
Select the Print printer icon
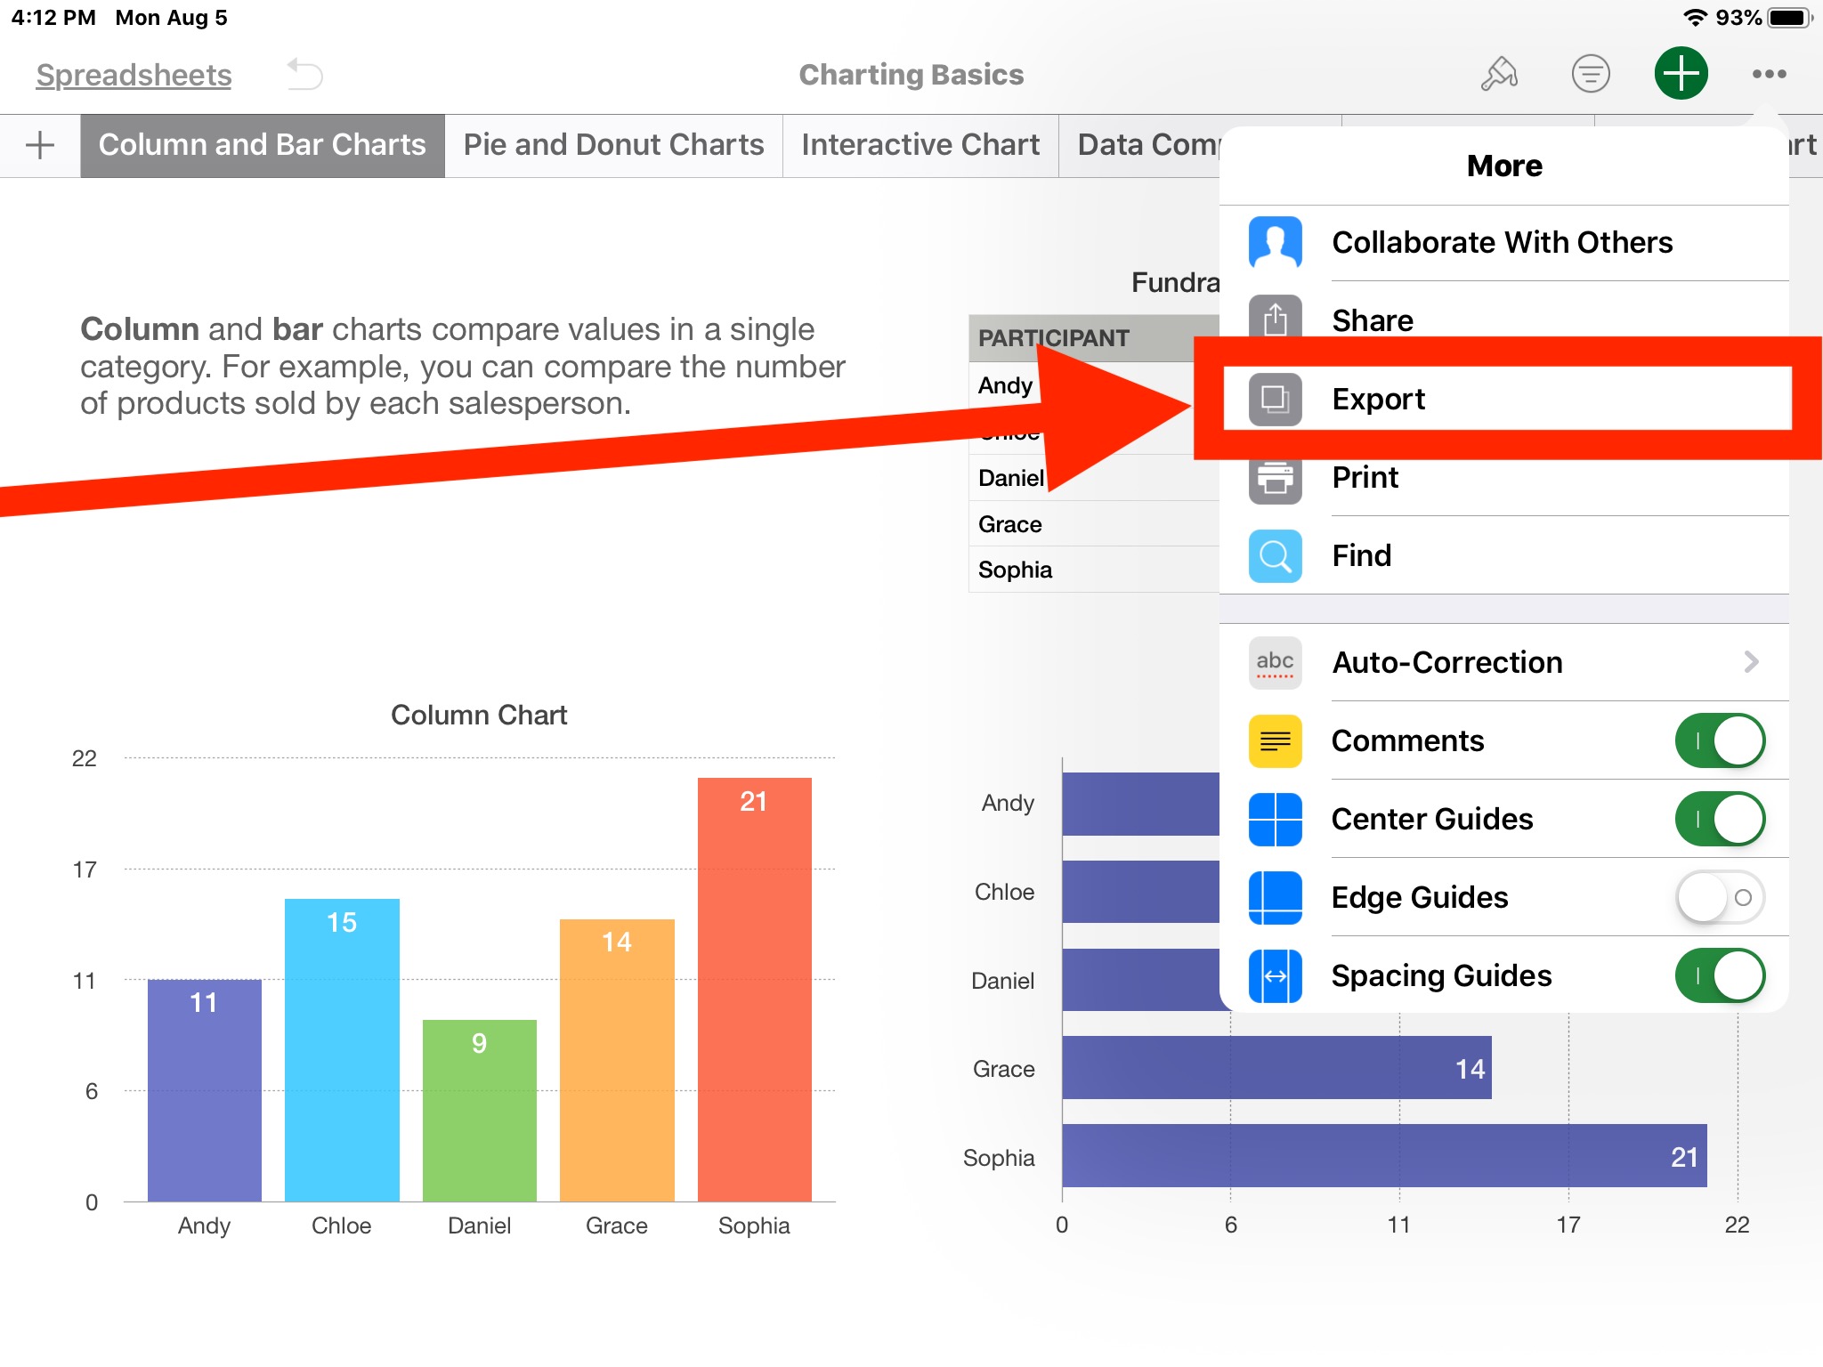coord(1274,477)
